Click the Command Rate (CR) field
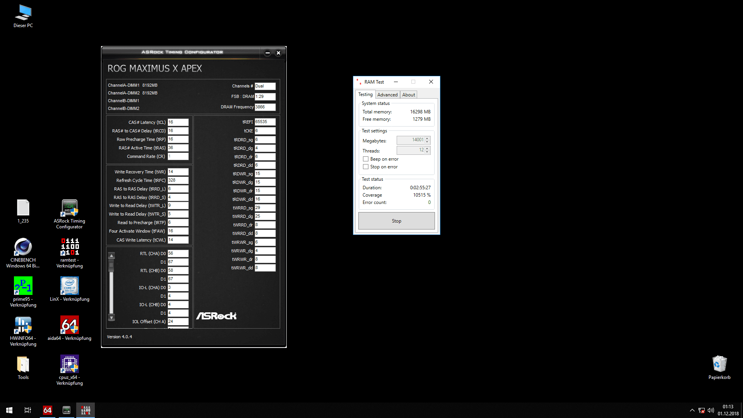The height and width of the screenshot is (418, 743). point(178,156)
